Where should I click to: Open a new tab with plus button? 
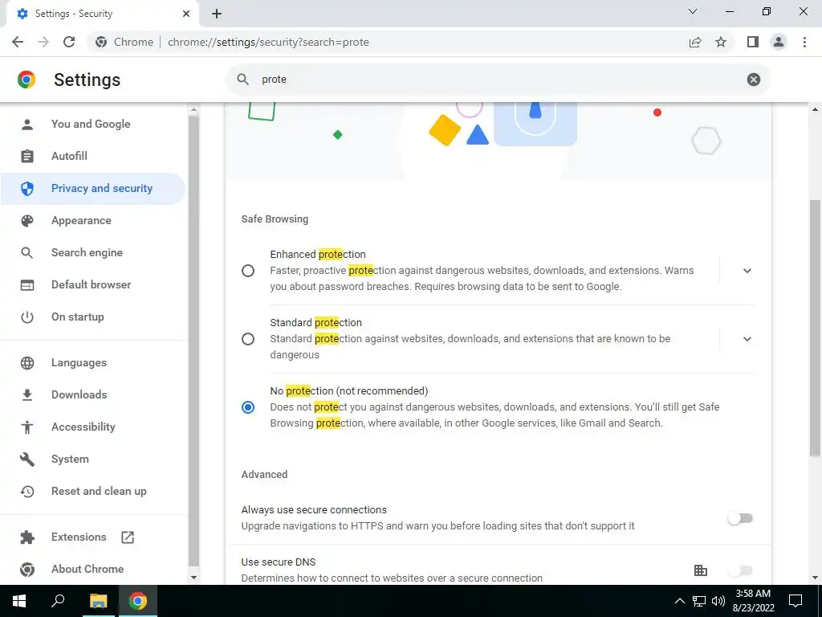point(217,14)
